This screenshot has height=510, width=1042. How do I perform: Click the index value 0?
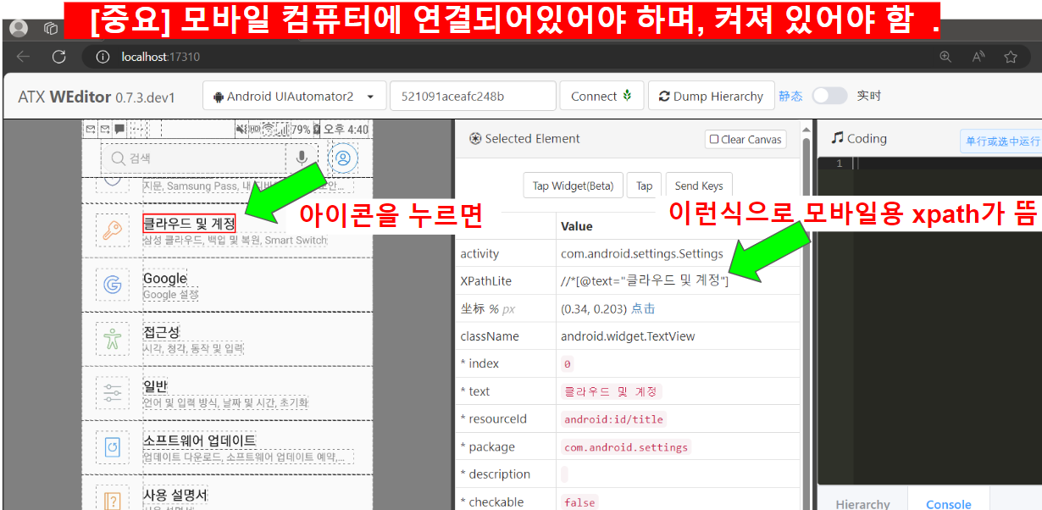568,364
